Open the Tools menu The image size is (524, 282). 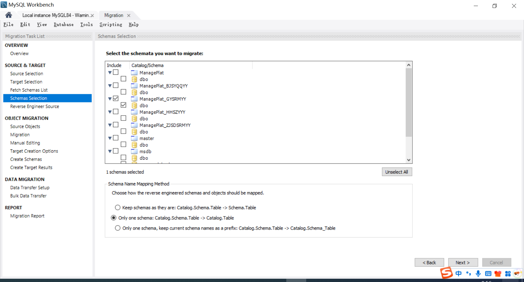point(87,25)
